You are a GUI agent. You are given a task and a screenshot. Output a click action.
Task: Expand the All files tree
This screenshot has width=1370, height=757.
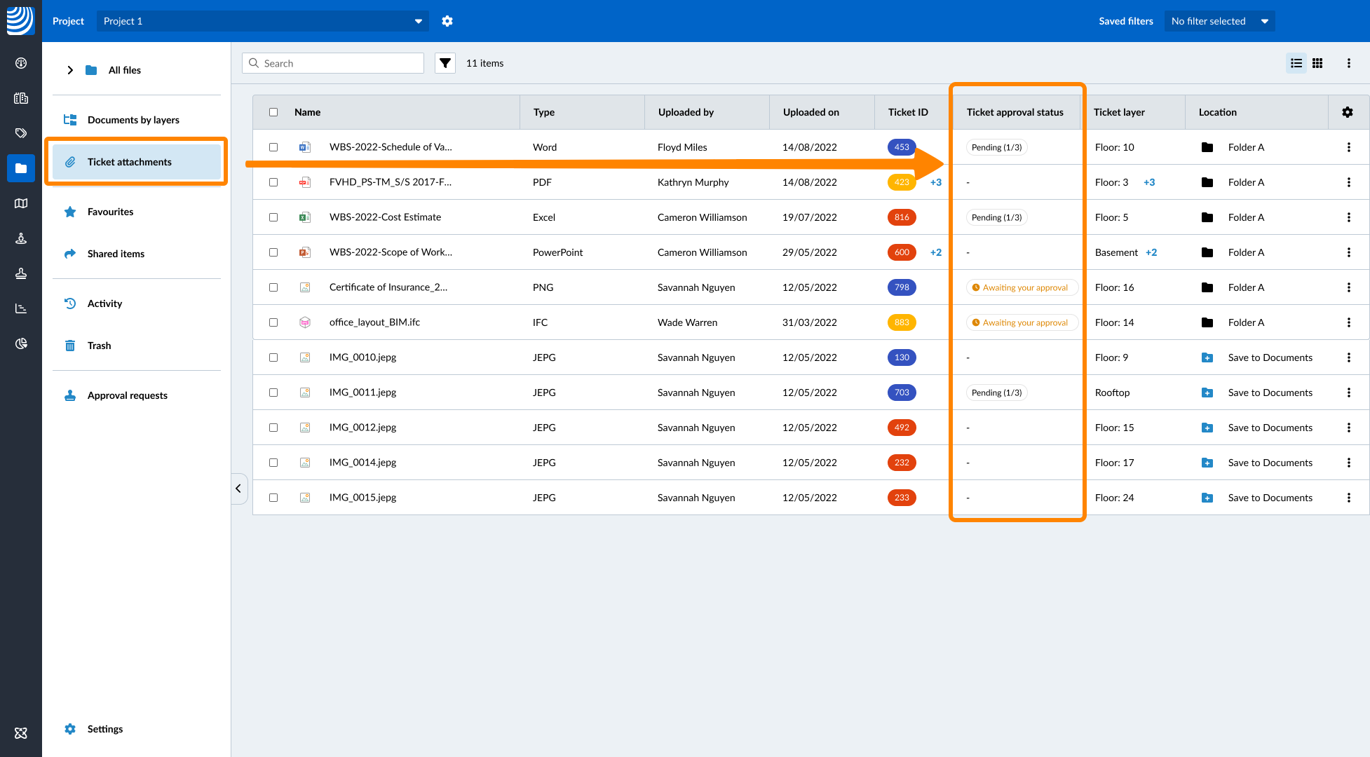[70, 70]
